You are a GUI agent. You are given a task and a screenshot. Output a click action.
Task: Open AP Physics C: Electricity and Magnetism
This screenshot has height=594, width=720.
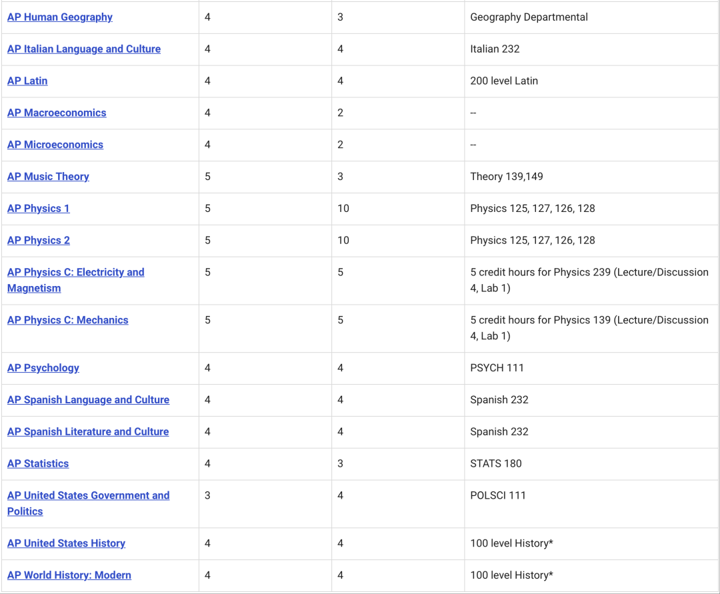click(x=75, y=273)
